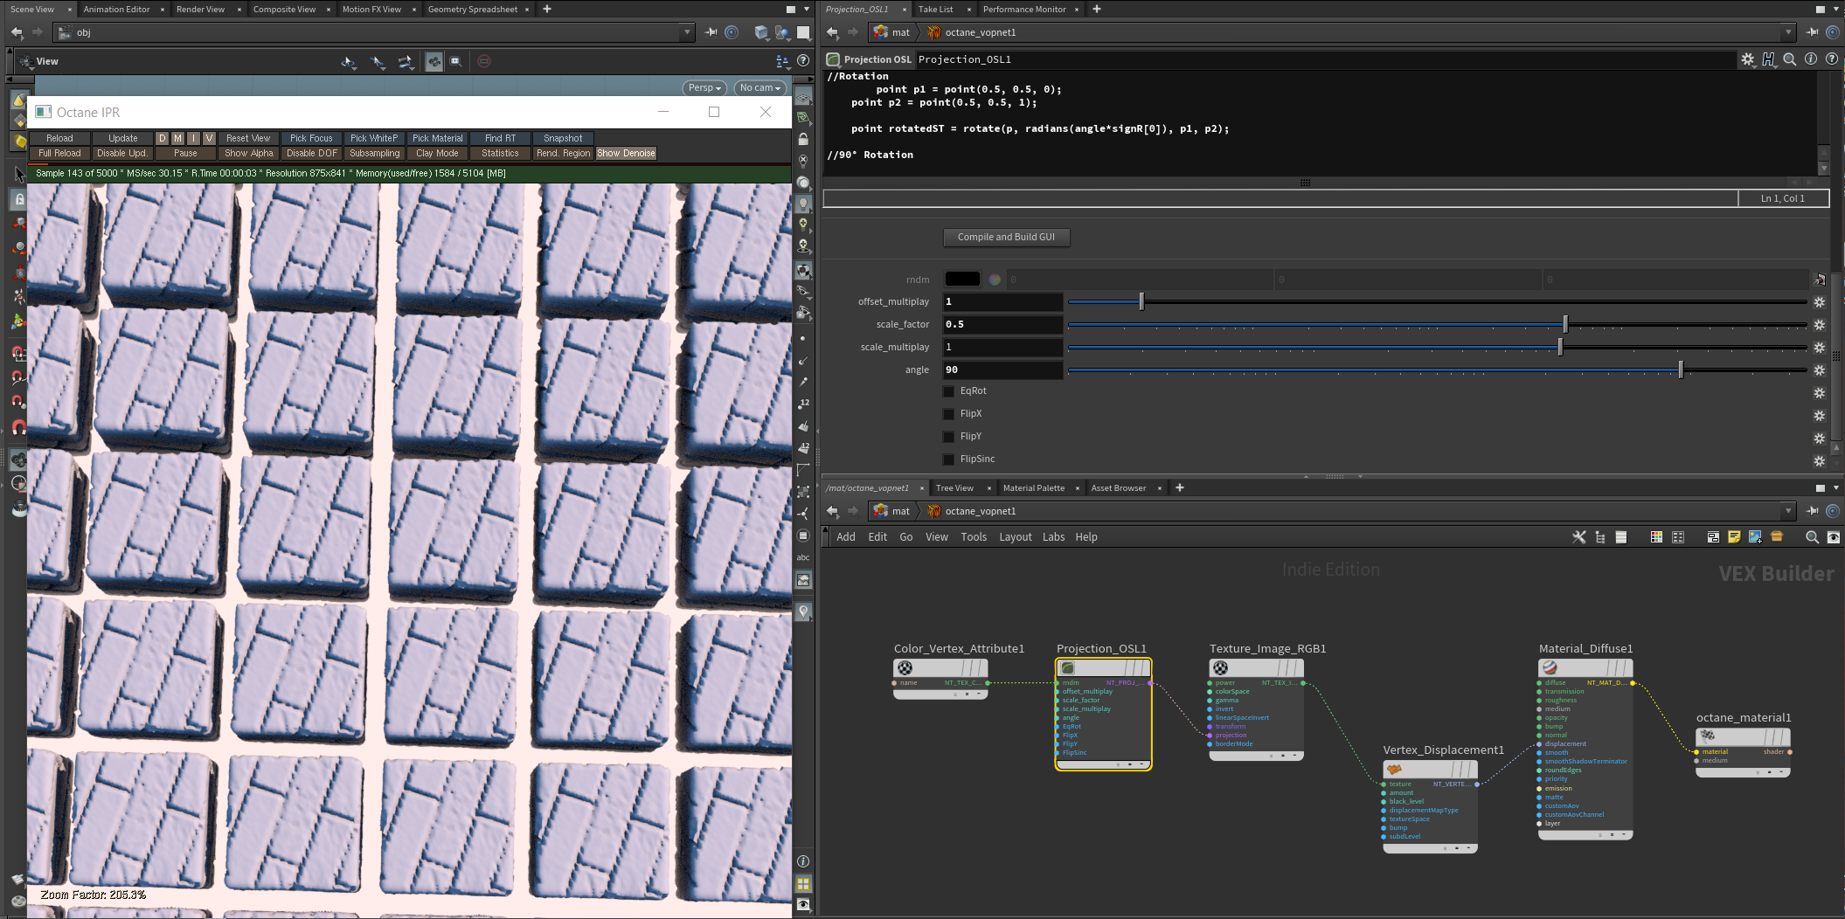Enable the EqRot checkbox
The image size is (1845, 919).
[949, 391]
